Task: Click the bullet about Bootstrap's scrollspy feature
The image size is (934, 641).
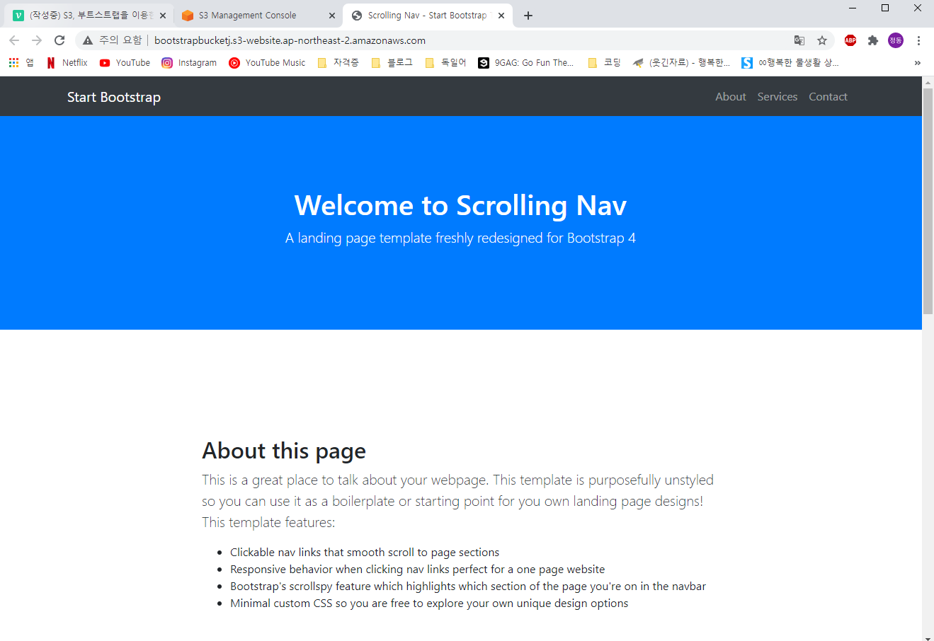Action: coord(468,587)
